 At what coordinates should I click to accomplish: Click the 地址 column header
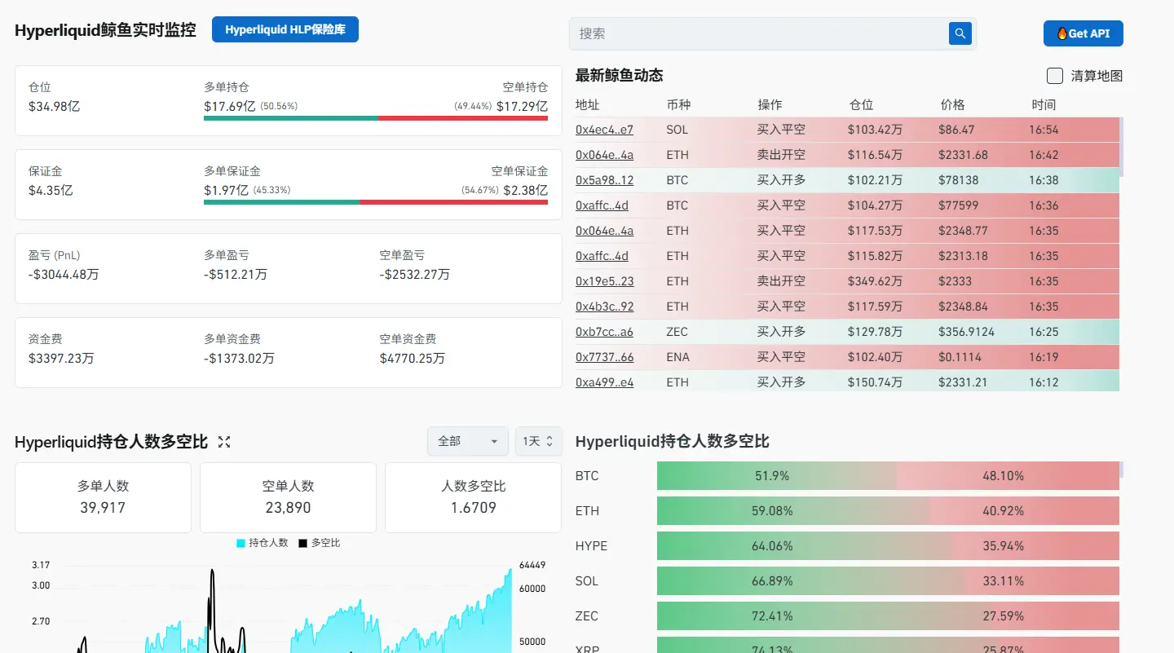pos(587,105)
